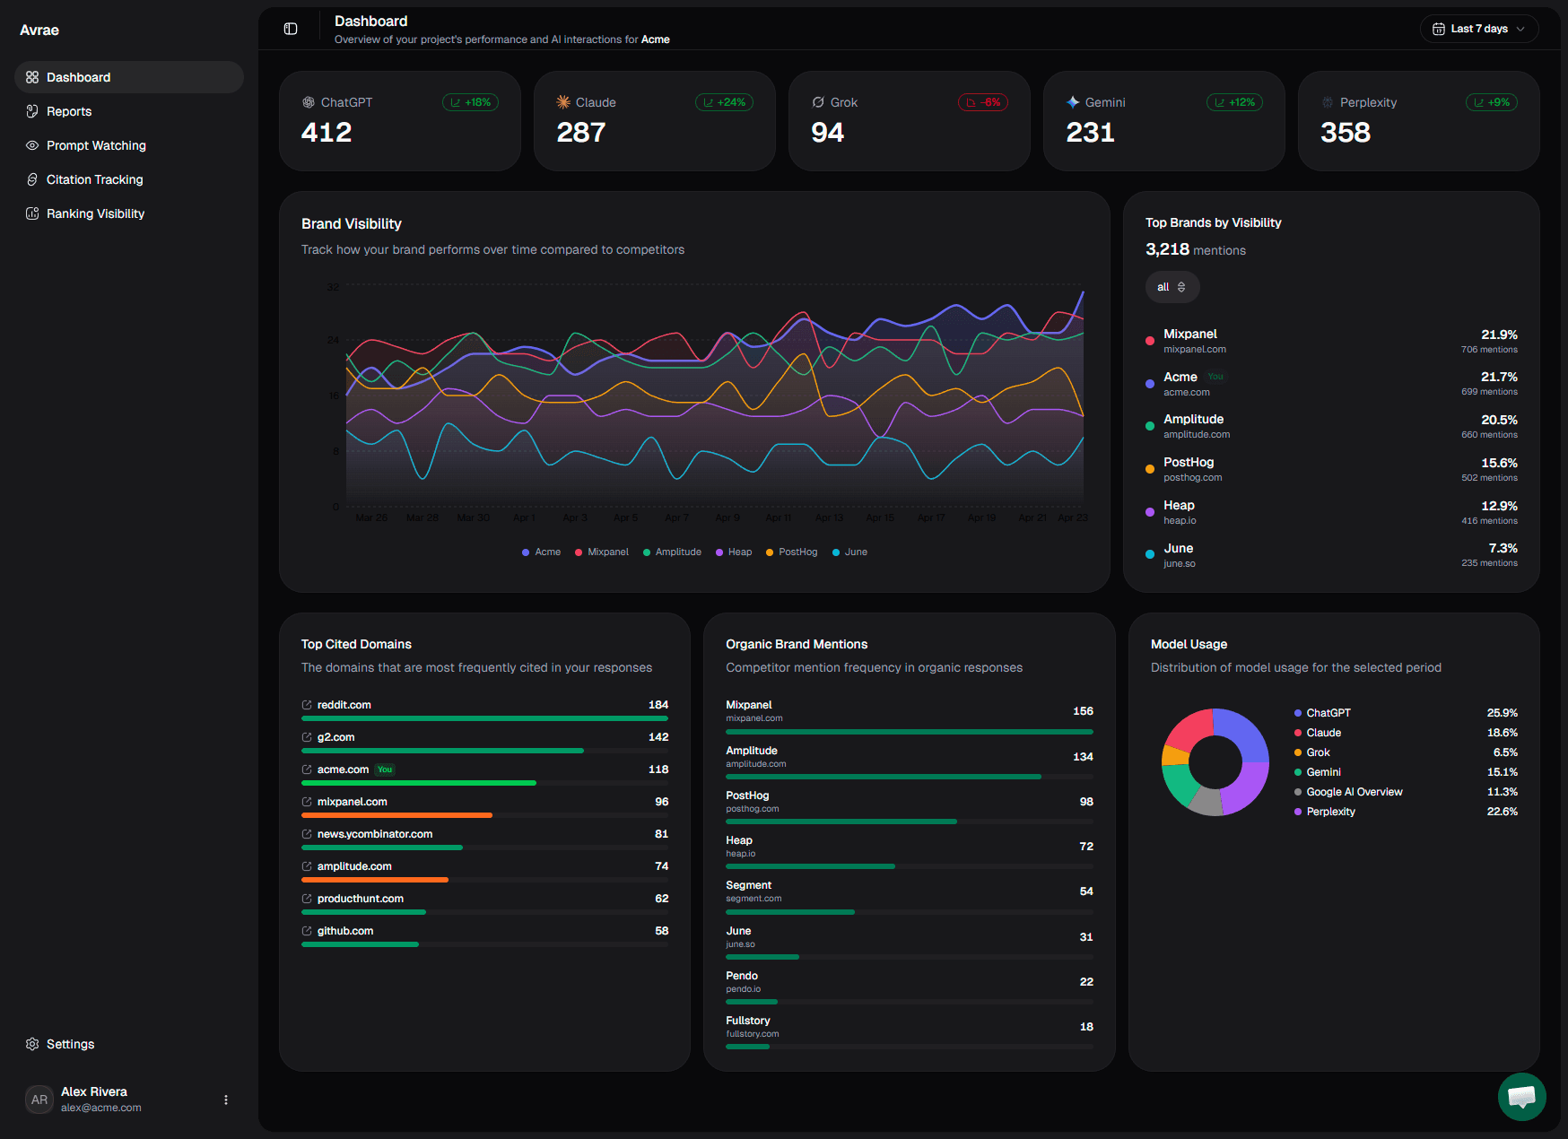Select Amplitude row in Top Brands list

pyautogui.click(x=1331, y=426)
